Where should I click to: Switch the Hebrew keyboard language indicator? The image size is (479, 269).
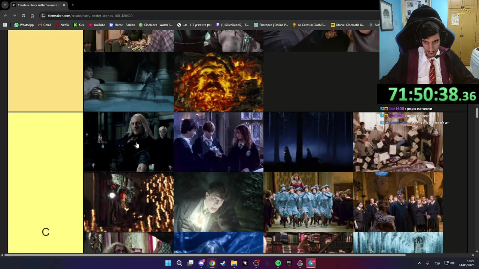(437, 263)
